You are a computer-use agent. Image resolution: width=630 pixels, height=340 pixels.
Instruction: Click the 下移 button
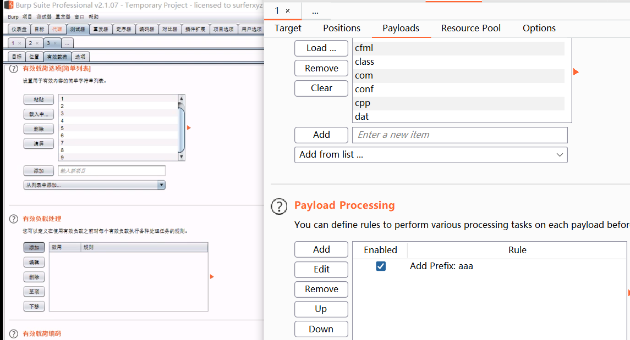point(34,306)
